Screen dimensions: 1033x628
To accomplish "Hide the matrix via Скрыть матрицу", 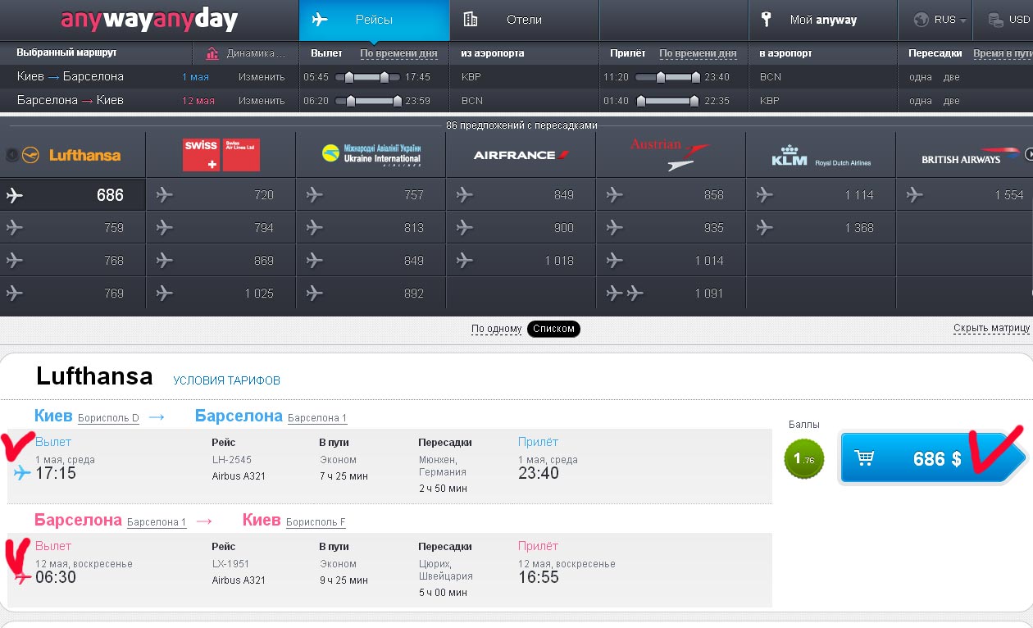I will coord(991,328).
